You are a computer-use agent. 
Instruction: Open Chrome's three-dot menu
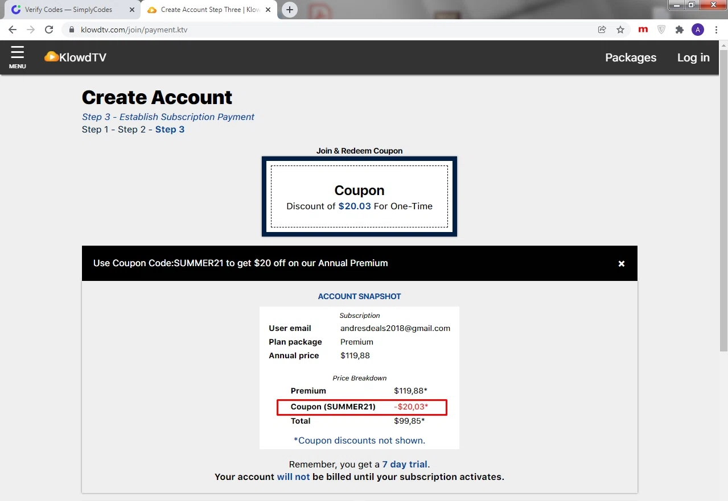coord(717,30)
